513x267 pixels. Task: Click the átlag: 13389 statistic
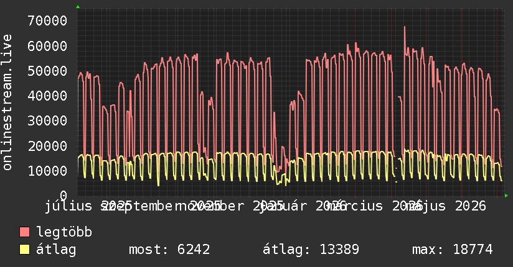click(311, 250)
